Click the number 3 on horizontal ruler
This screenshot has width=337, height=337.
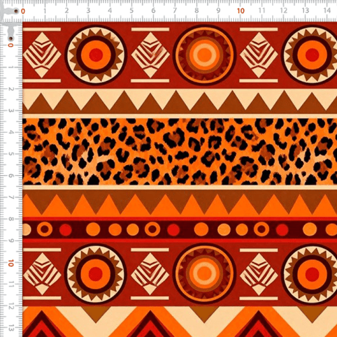click(88, 11)
